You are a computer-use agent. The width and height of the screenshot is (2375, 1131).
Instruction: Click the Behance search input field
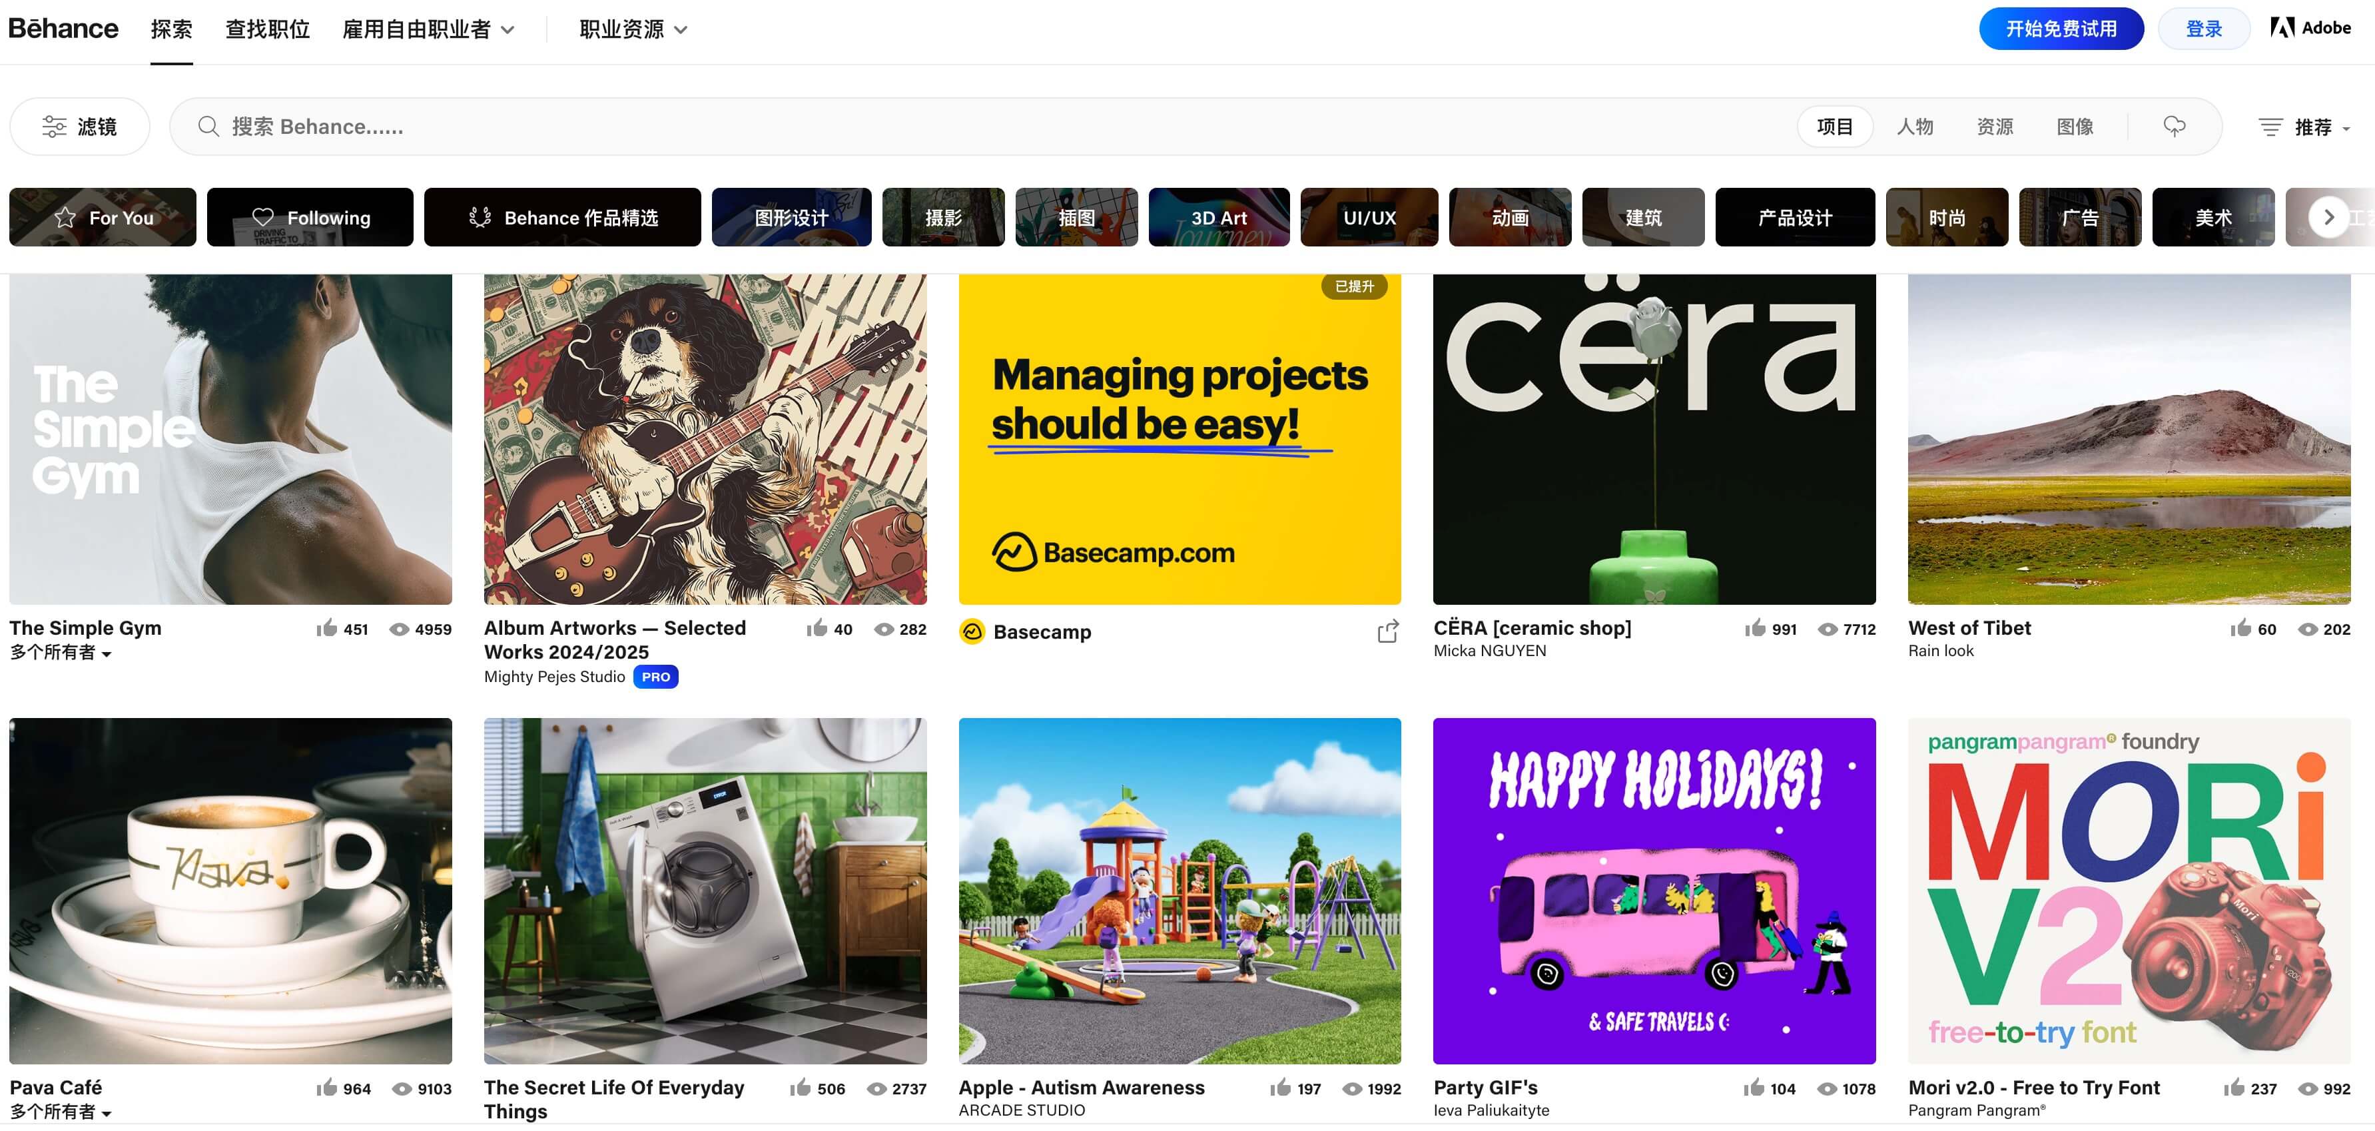click(x=922, y=127)
